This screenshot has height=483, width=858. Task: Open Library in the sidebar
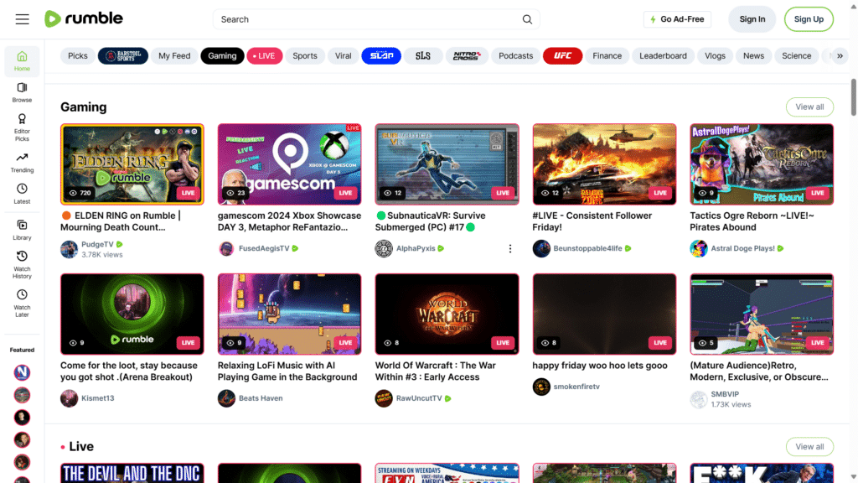tap(22, 230)
